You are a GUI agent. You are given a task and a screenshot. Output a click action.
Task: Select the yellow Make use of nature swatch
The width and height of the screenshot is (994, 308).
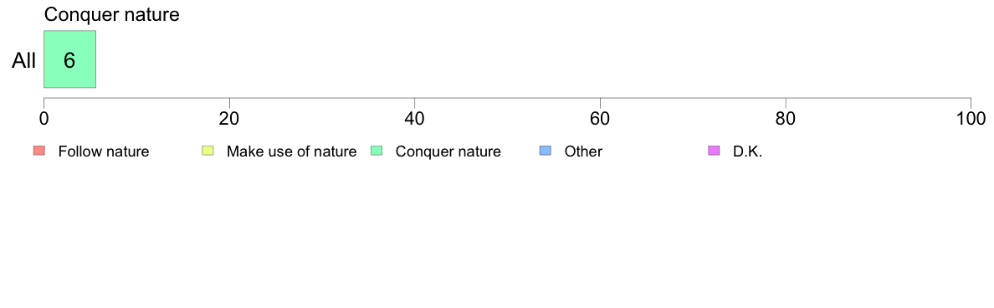pos(208,151)
